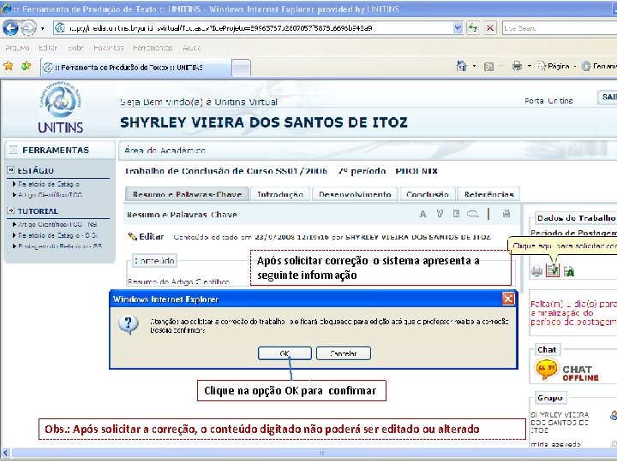
Task: Select the Resumo e Palavras-Chave tab
Action: (x=187, y=194)
